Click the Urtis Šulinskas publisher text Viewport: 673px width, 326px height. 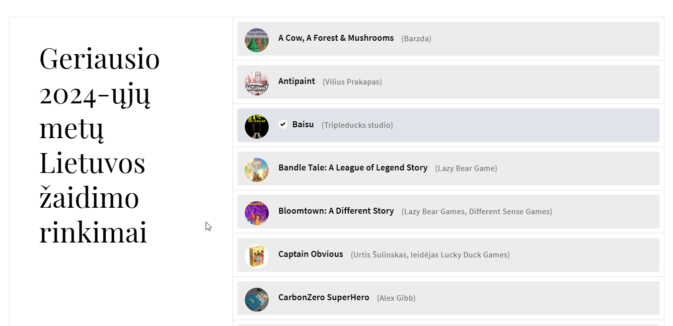[430, 255]
